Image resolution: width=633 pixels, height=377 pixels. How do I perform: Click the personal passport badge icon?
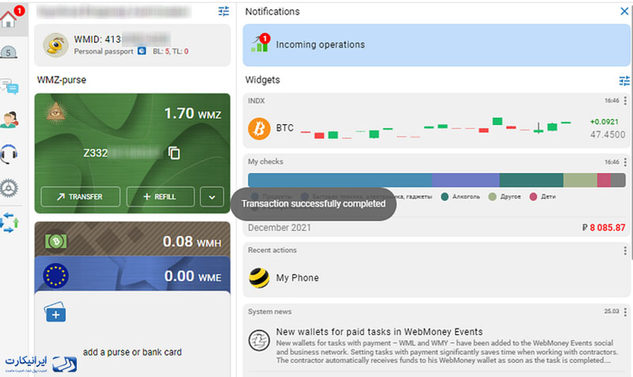click(142, 51)
